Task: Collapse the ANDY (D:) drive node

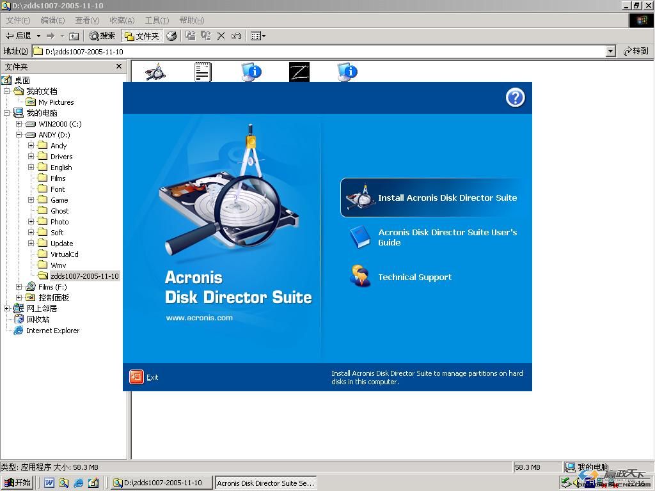Action: click(x=19, y=134)
